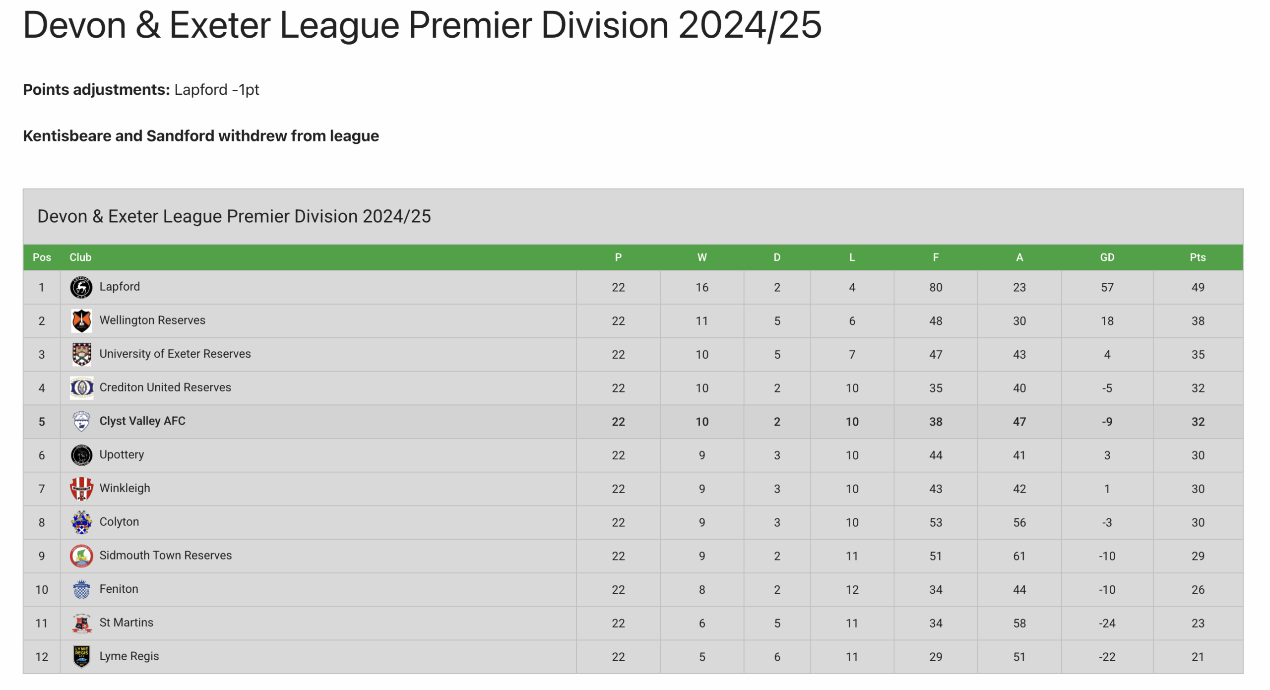Screen dimensions: 1270x690
Task: Click the Upottery club badge icon
Action: pos(81,455)
